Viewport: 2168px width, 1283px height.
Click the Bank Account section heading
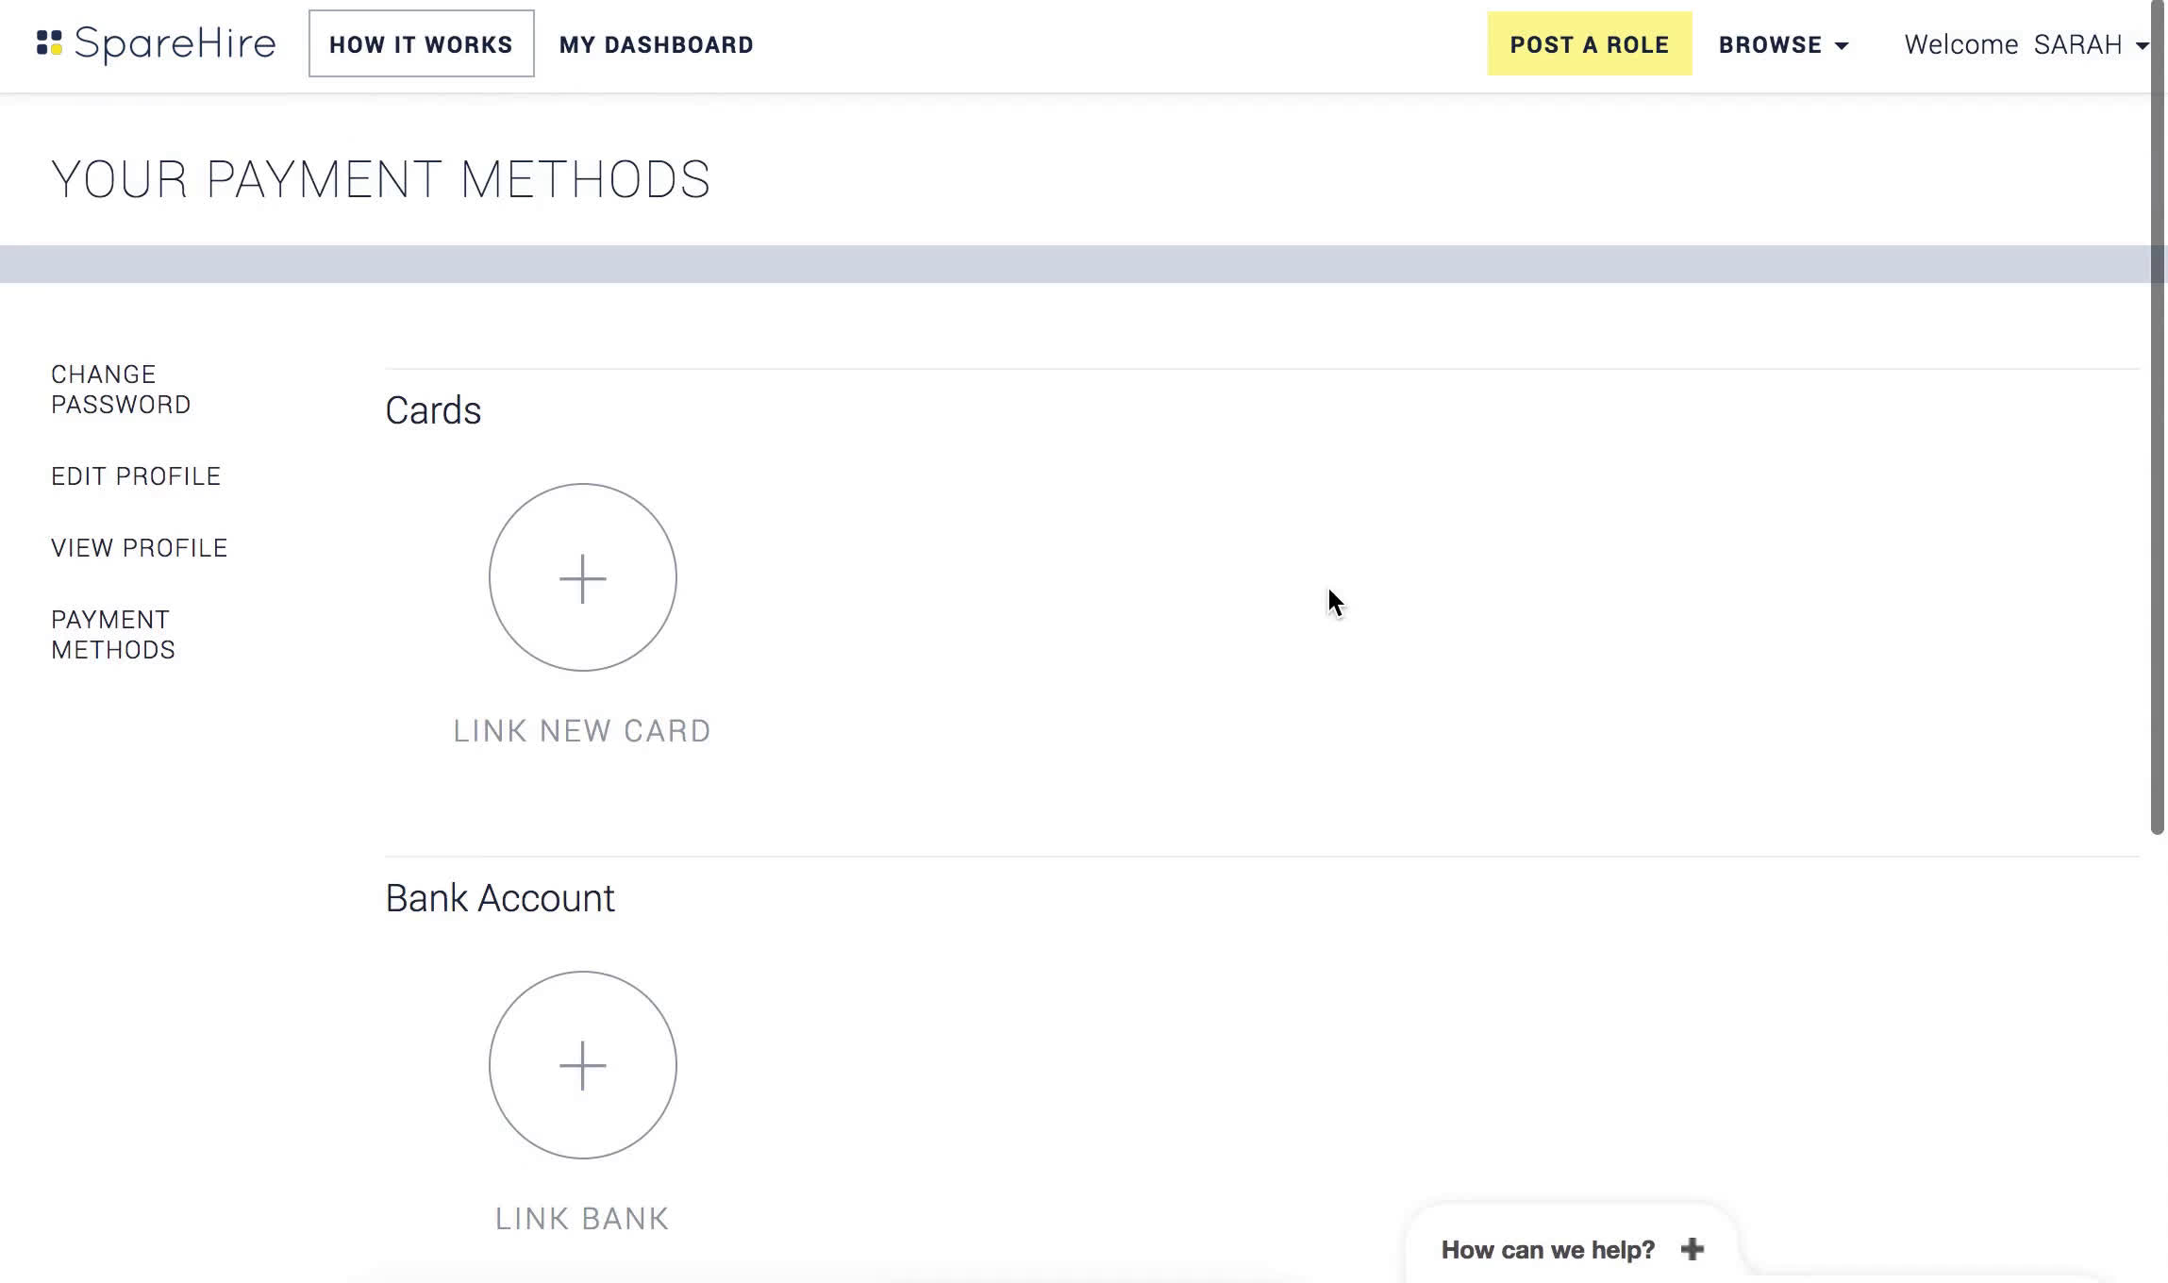click(x=500, y=898)
